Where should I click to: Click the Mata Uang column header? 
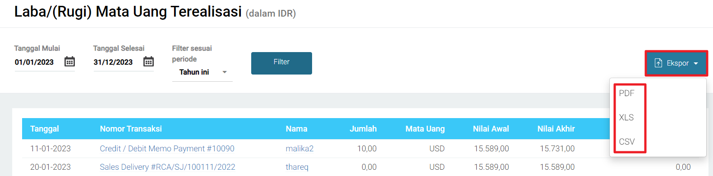tap(425, 129)
